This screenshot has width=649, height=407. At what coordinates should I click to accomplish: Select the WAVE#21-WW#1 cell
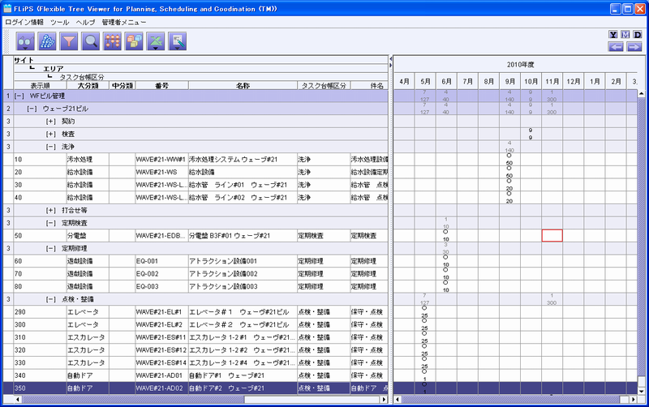(x=161, y=160)
